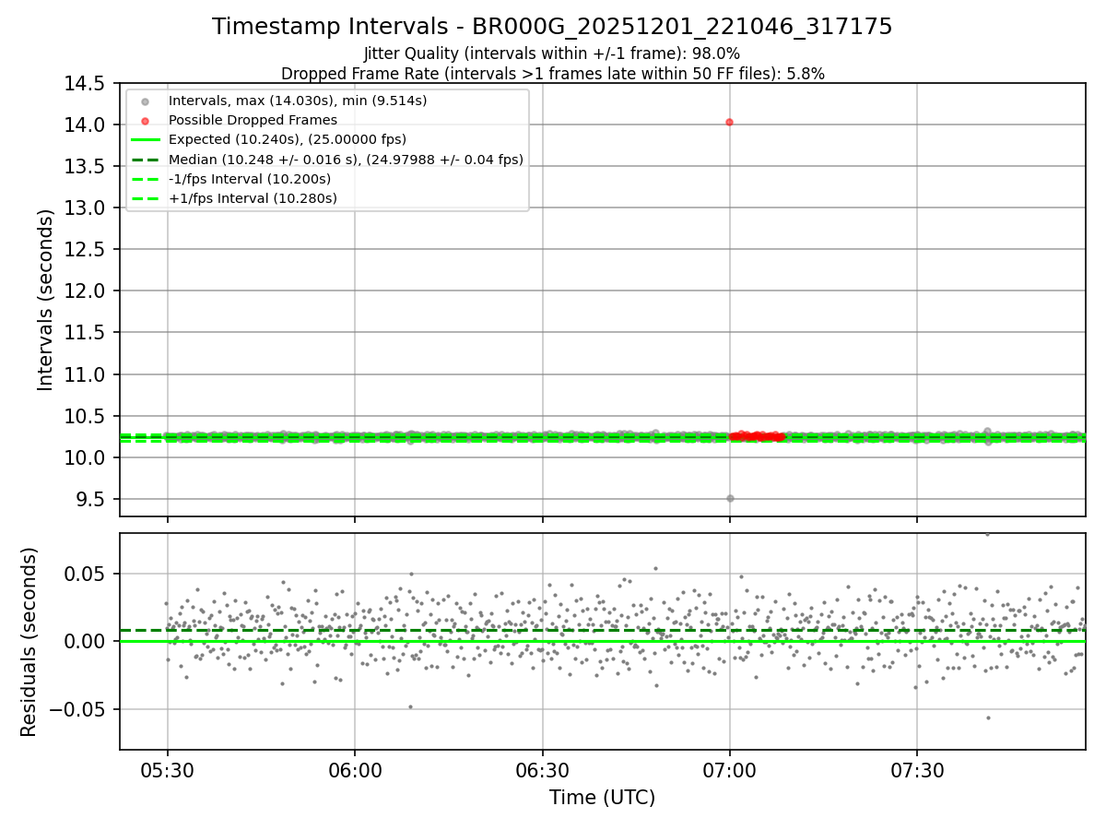Click the 05:30 x-axis tick label
This screenshot has width=1106, height=830.
[167, 771]
